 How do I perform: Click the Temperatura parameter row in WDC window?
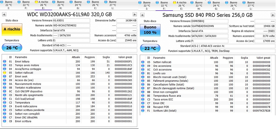(x=68, y=103)
